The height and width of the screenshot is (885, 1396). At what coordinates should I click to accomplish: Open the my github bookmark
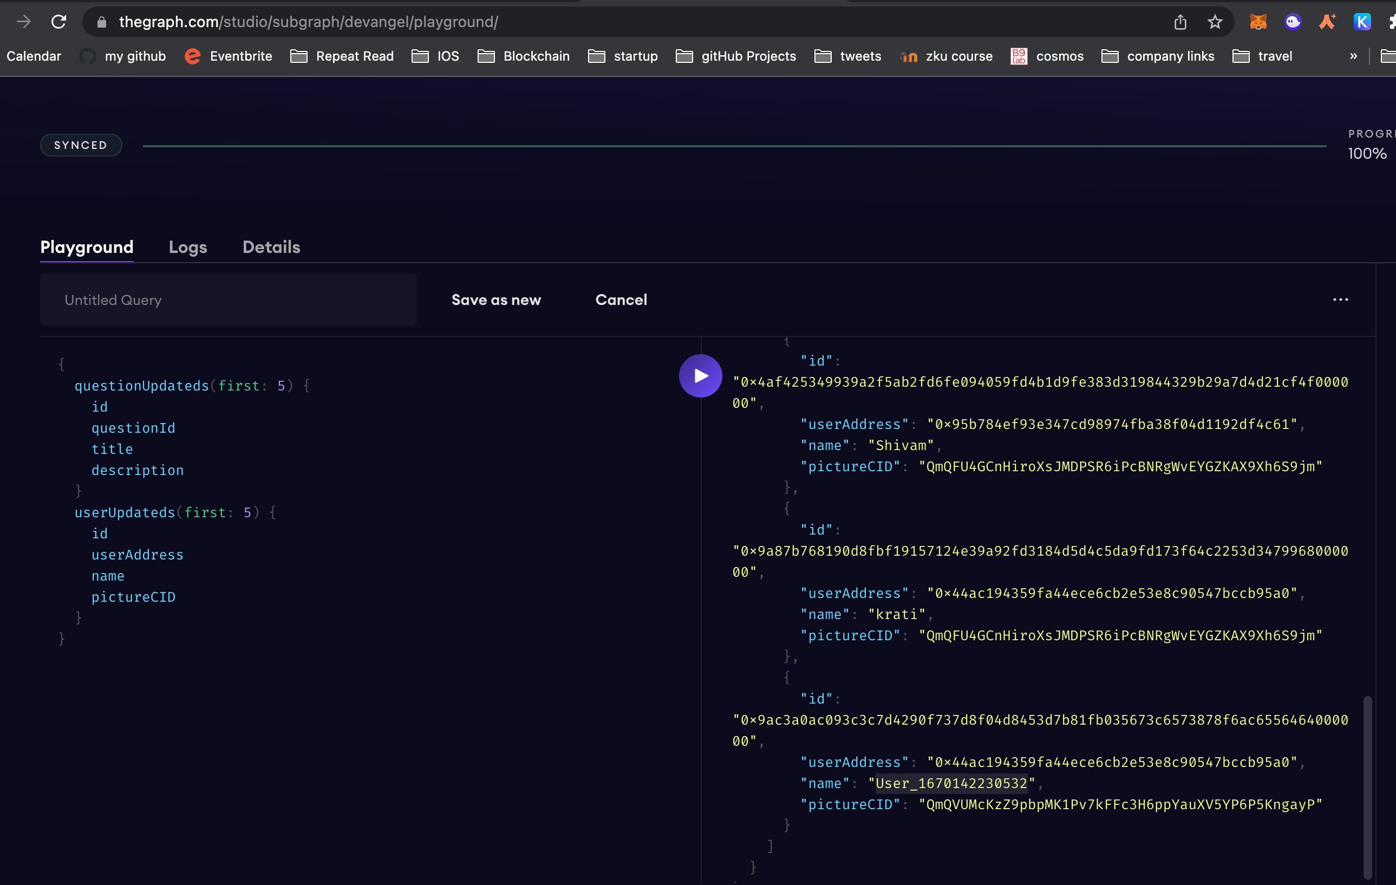[x=122, y=56]
